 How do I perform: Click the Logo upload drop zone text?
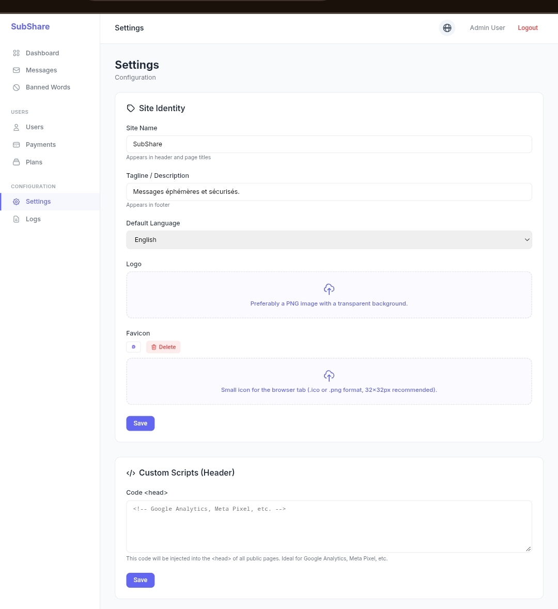(329, 303)
